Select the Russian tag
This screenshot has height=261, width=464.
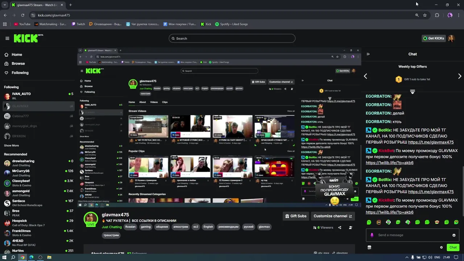pyautogui.click(x=130, y=227)
